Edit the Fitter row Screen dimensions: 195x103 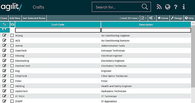click(x=4, y=81)
